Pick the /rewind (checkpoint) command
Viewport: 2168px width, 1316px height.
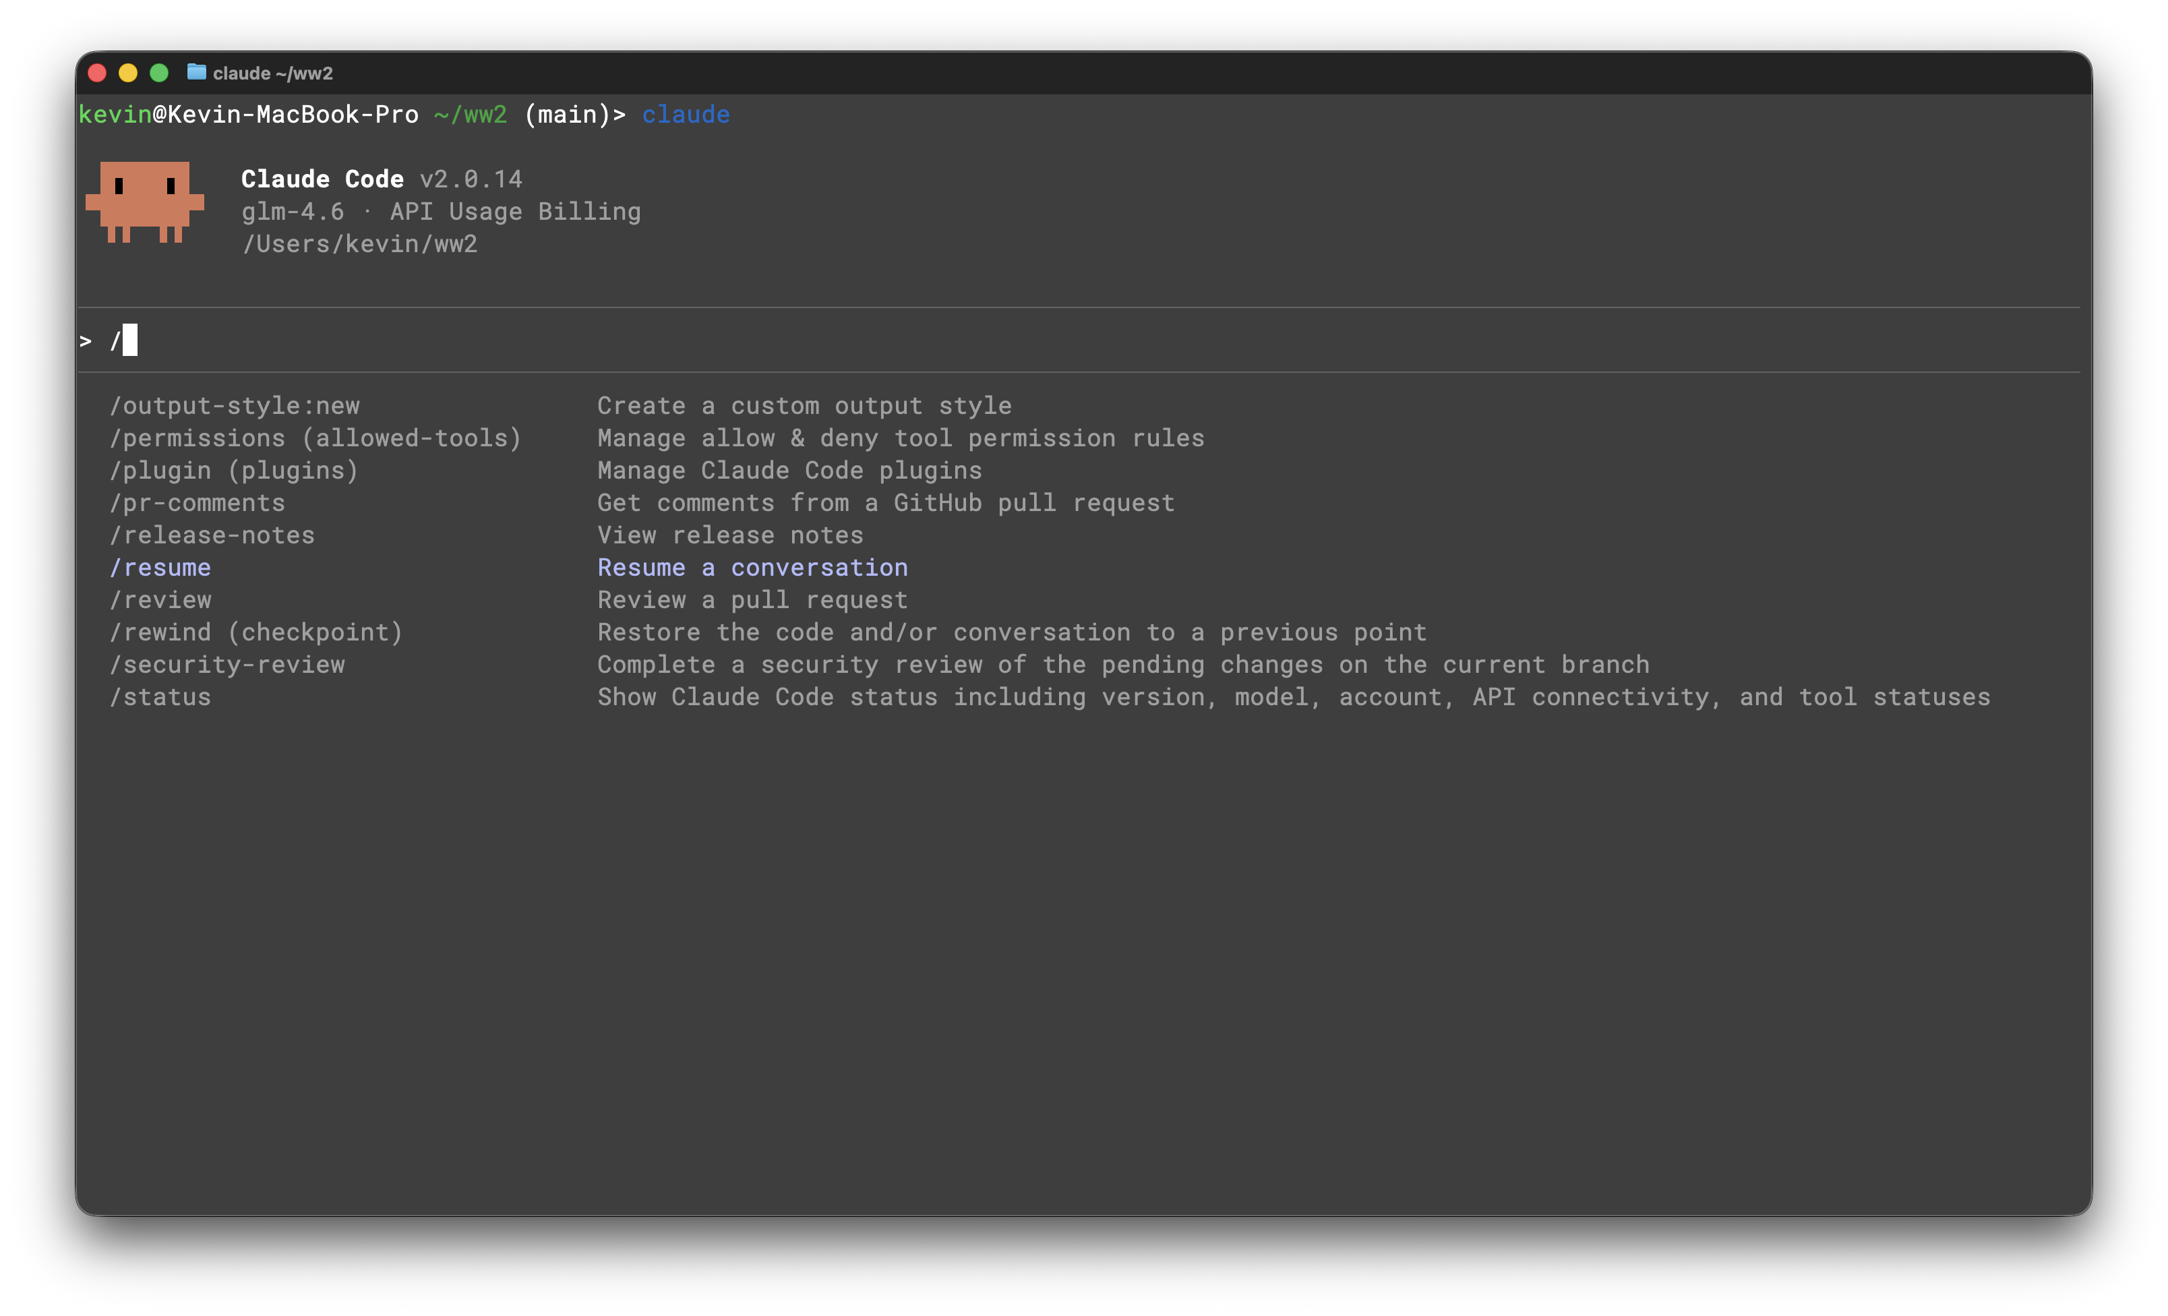coord(256,632)
